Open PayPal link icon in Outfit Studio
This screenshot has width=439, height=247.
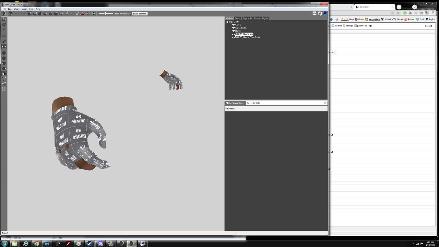click(325, 14)
